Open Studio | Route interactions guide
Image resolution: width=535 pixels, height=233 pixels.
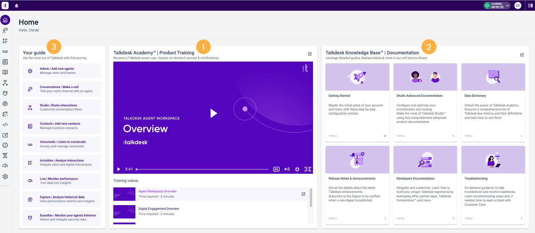62,107
